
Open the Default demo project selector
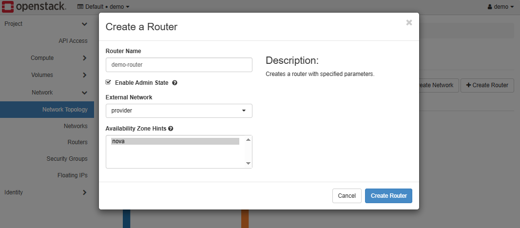103,7
